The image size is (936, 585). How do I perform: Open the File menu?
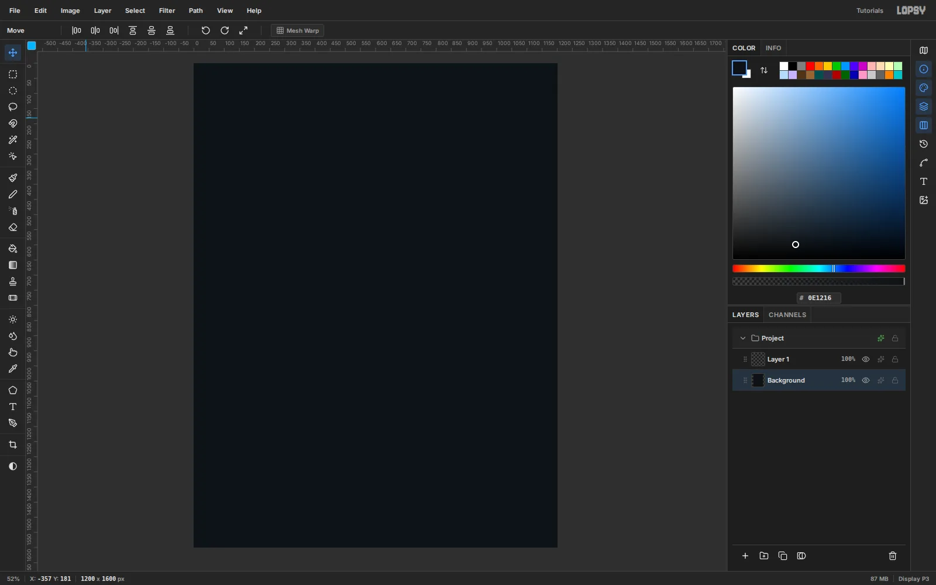point(15,11)
